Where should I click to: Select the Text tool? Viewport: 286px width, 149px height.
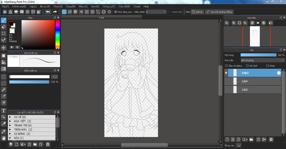(x=3, y=111)
